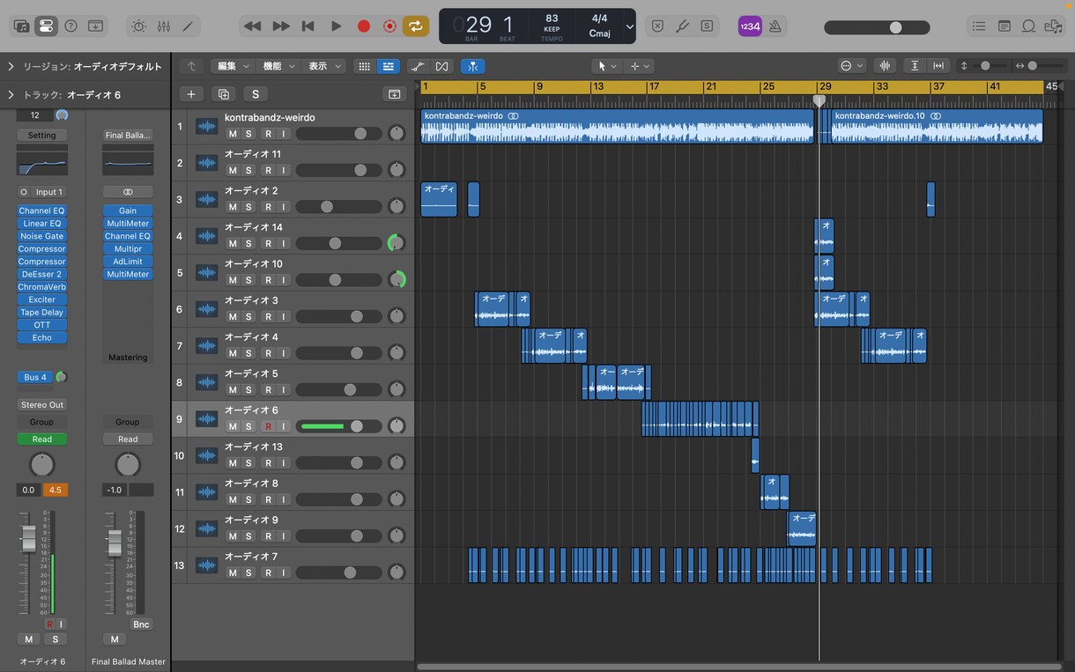1075x672 pixels.
Task: Toggle the blue Catch playhead button
Action: [472, 66]
